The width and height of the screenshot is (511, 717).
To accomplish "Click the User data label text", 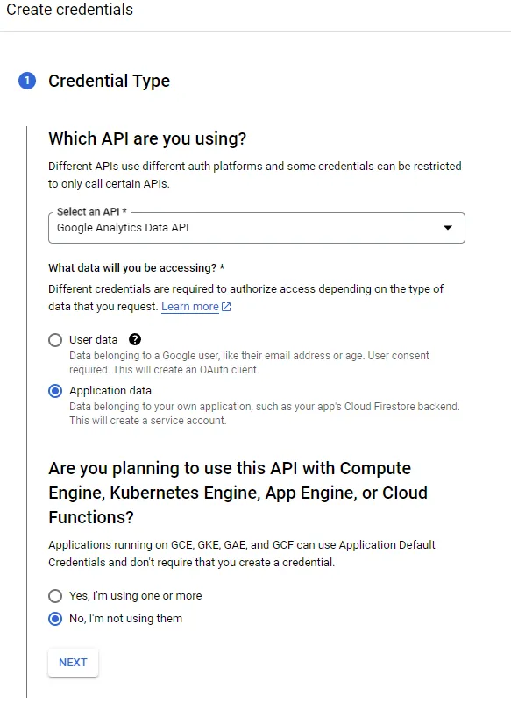I will click(94, 339).
